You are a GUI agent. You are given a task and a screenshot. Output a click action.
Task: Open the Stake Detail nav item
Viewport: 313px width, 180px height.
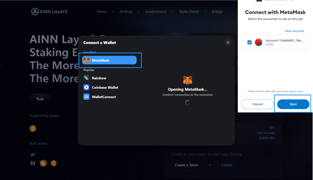(189, 12)
